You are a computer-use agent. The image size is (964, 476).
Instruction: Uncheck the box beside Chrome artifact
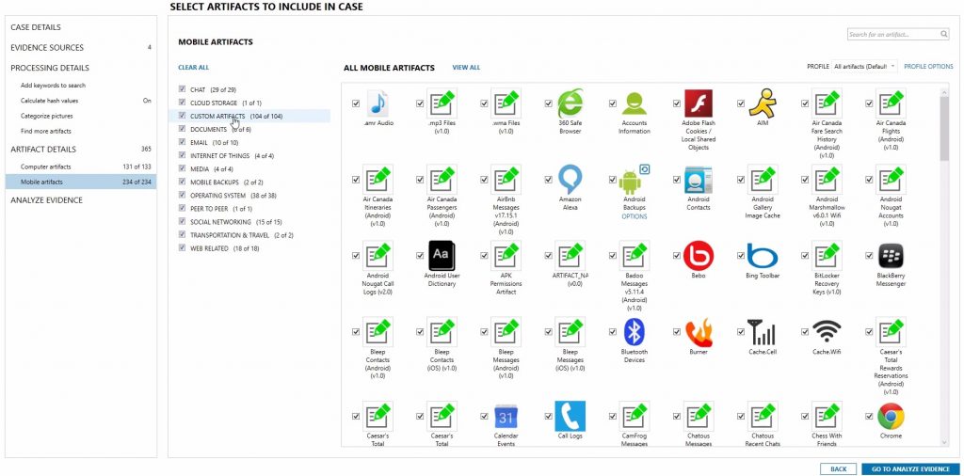tap(869, 417)
